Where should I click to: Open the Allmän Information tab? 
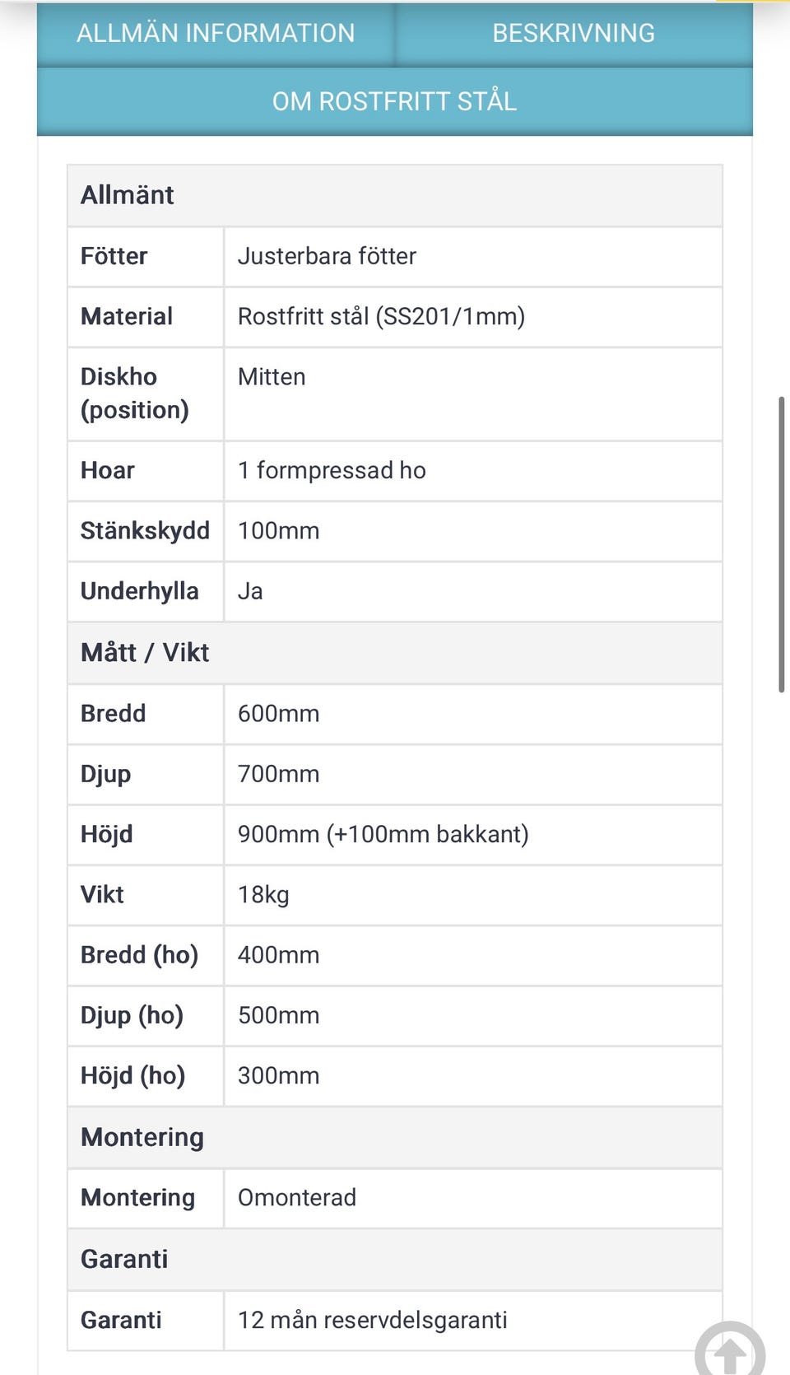point(216,33)
